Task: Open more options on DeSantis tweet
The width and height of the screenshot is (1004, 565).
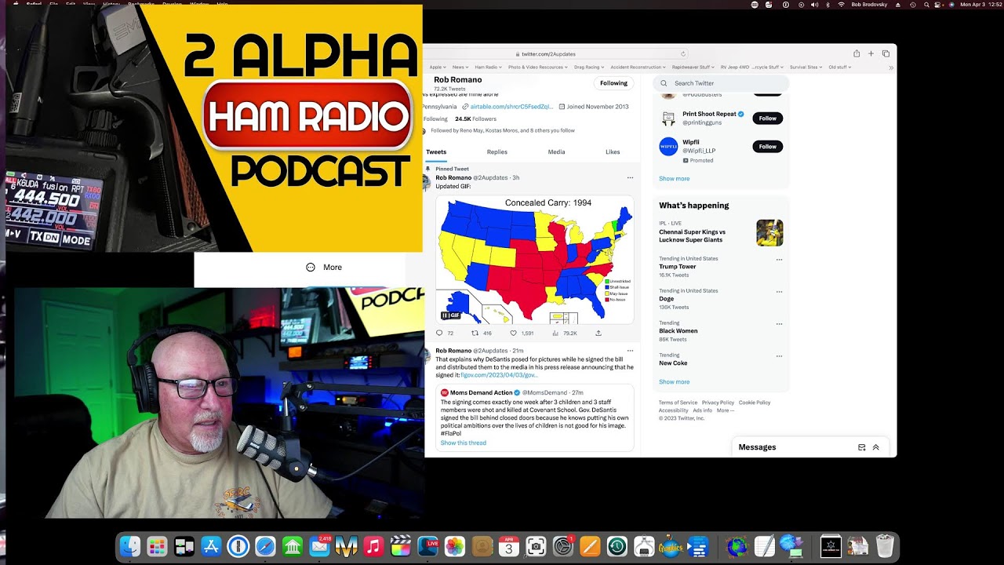Action: (630, 351)
